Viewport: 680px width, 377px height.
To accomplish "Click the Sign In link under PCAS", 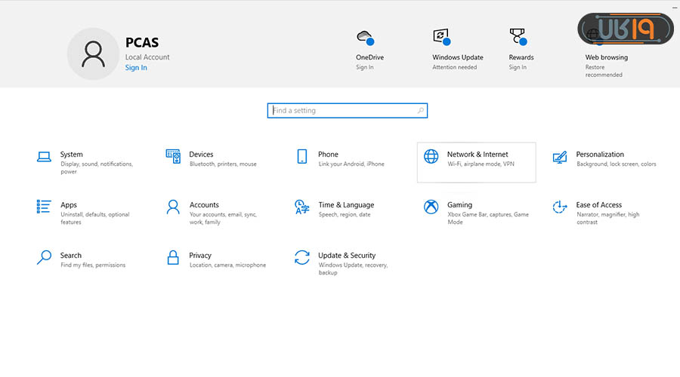I will (136, 68).
